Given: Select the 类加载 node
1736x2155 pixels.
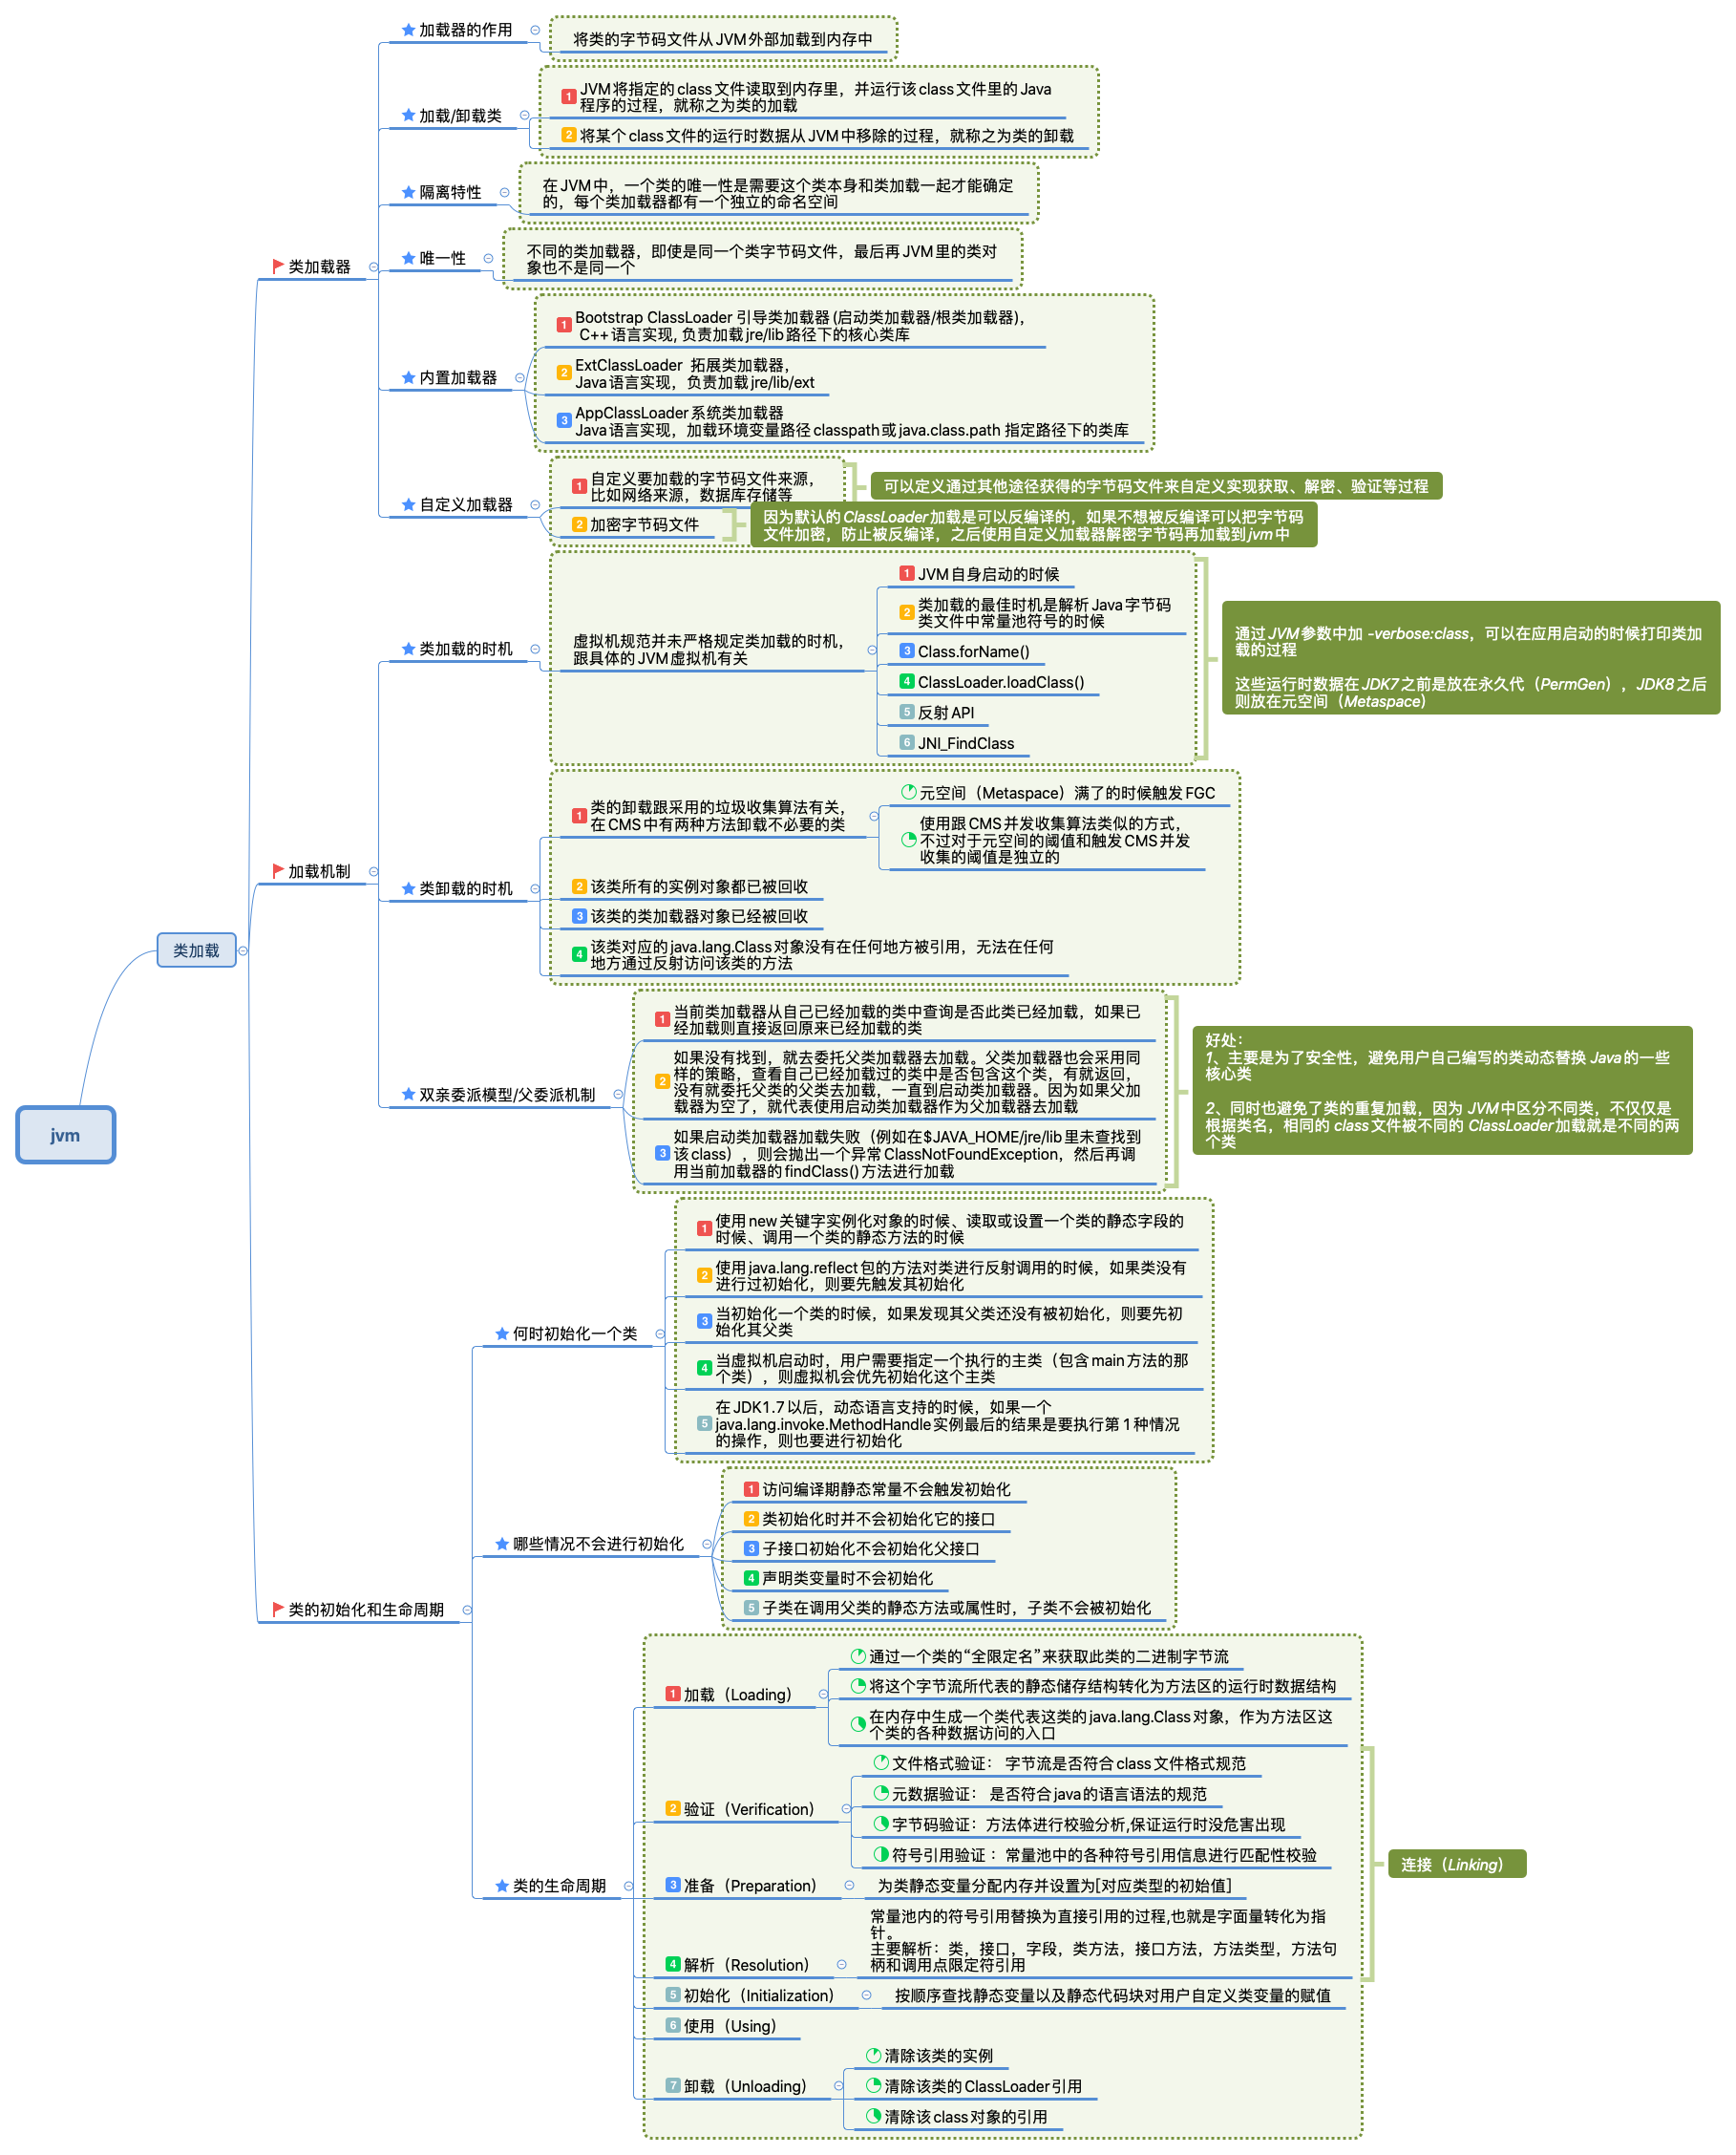Looking at the screenshot, I should (196, 950).
